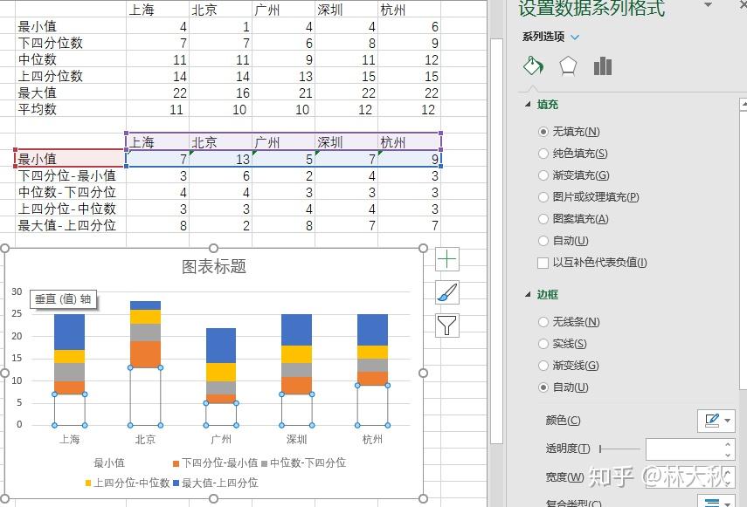The image size is (747, 507).
Task: Select the 纯色填充 radio button
Action: pyautogui.click(x=543, y=153)
